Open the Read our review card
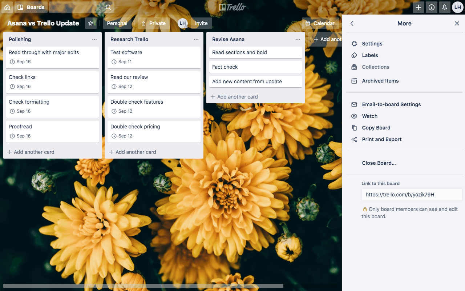Viewport: 465px width, 291px height. pyautogui.click(x=154, y=82)
